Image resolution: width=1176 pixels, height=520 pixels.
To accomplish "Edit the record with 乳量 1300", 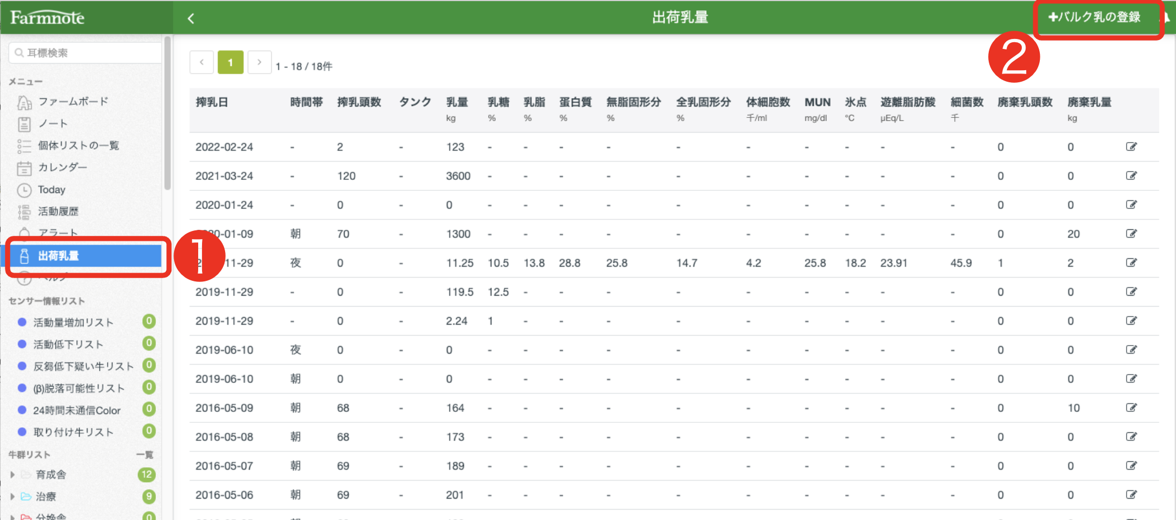I will pos(1131,234).
